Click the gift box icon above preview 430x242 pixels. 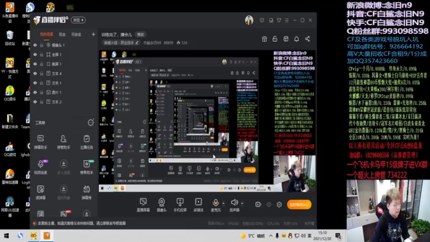(264, 39)
